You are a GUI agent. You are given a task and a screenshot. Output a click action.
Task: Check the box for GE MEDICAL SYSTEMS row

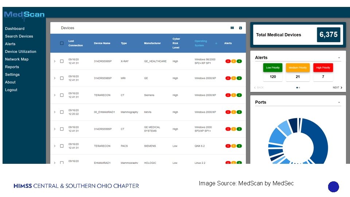62,129
